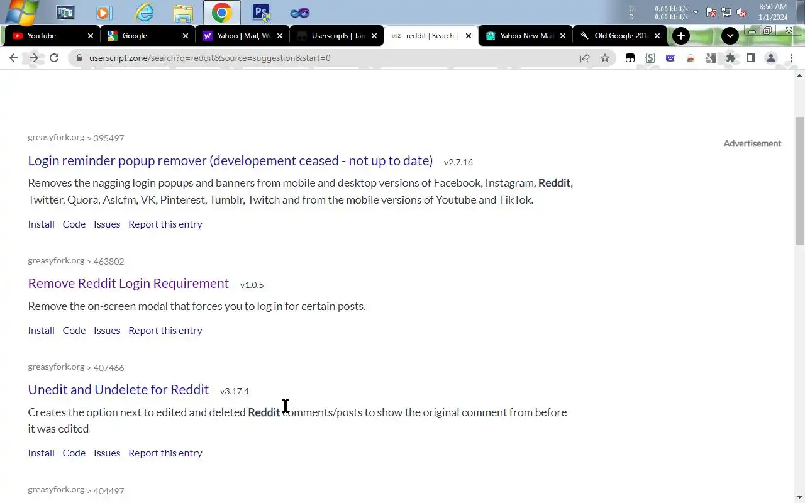This screenshot has height=503, width=805.
Task: Go back to the previous page
Action: coord(14,58)
